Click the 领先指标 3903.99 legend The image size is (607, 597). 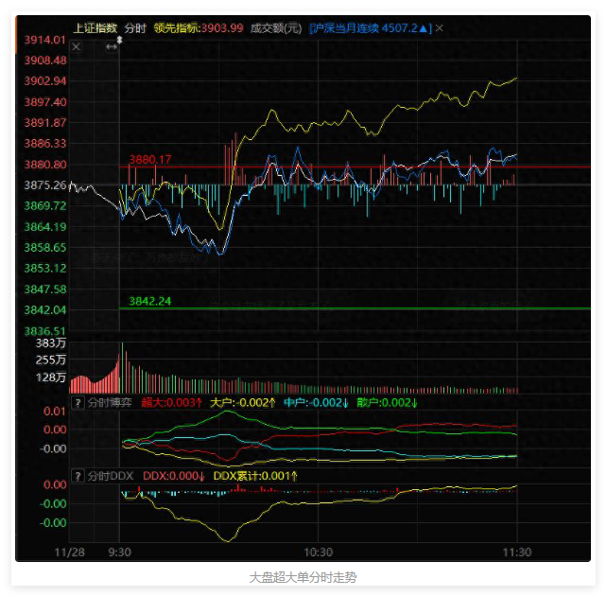tap(198, 28)
